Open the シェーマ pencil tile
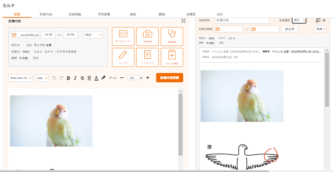Viewport: 334px width, 172px height. pos(123,57)
